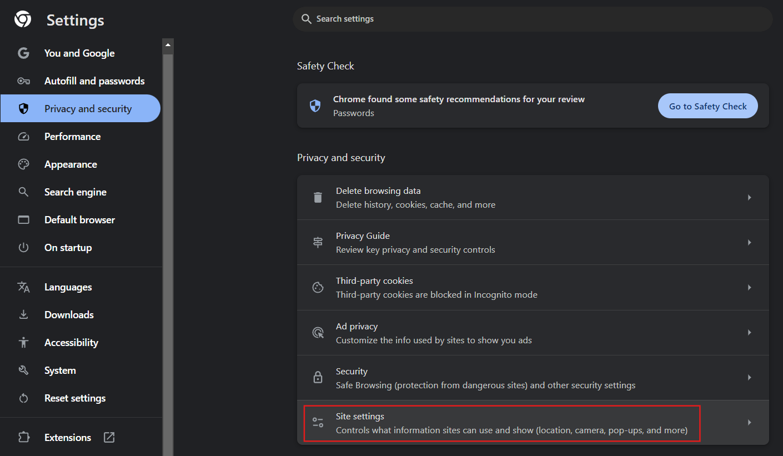Click the cookie icon for Third-party cookies
The height and width of the screenshot is (456, 783).
[x=318, y=288]
